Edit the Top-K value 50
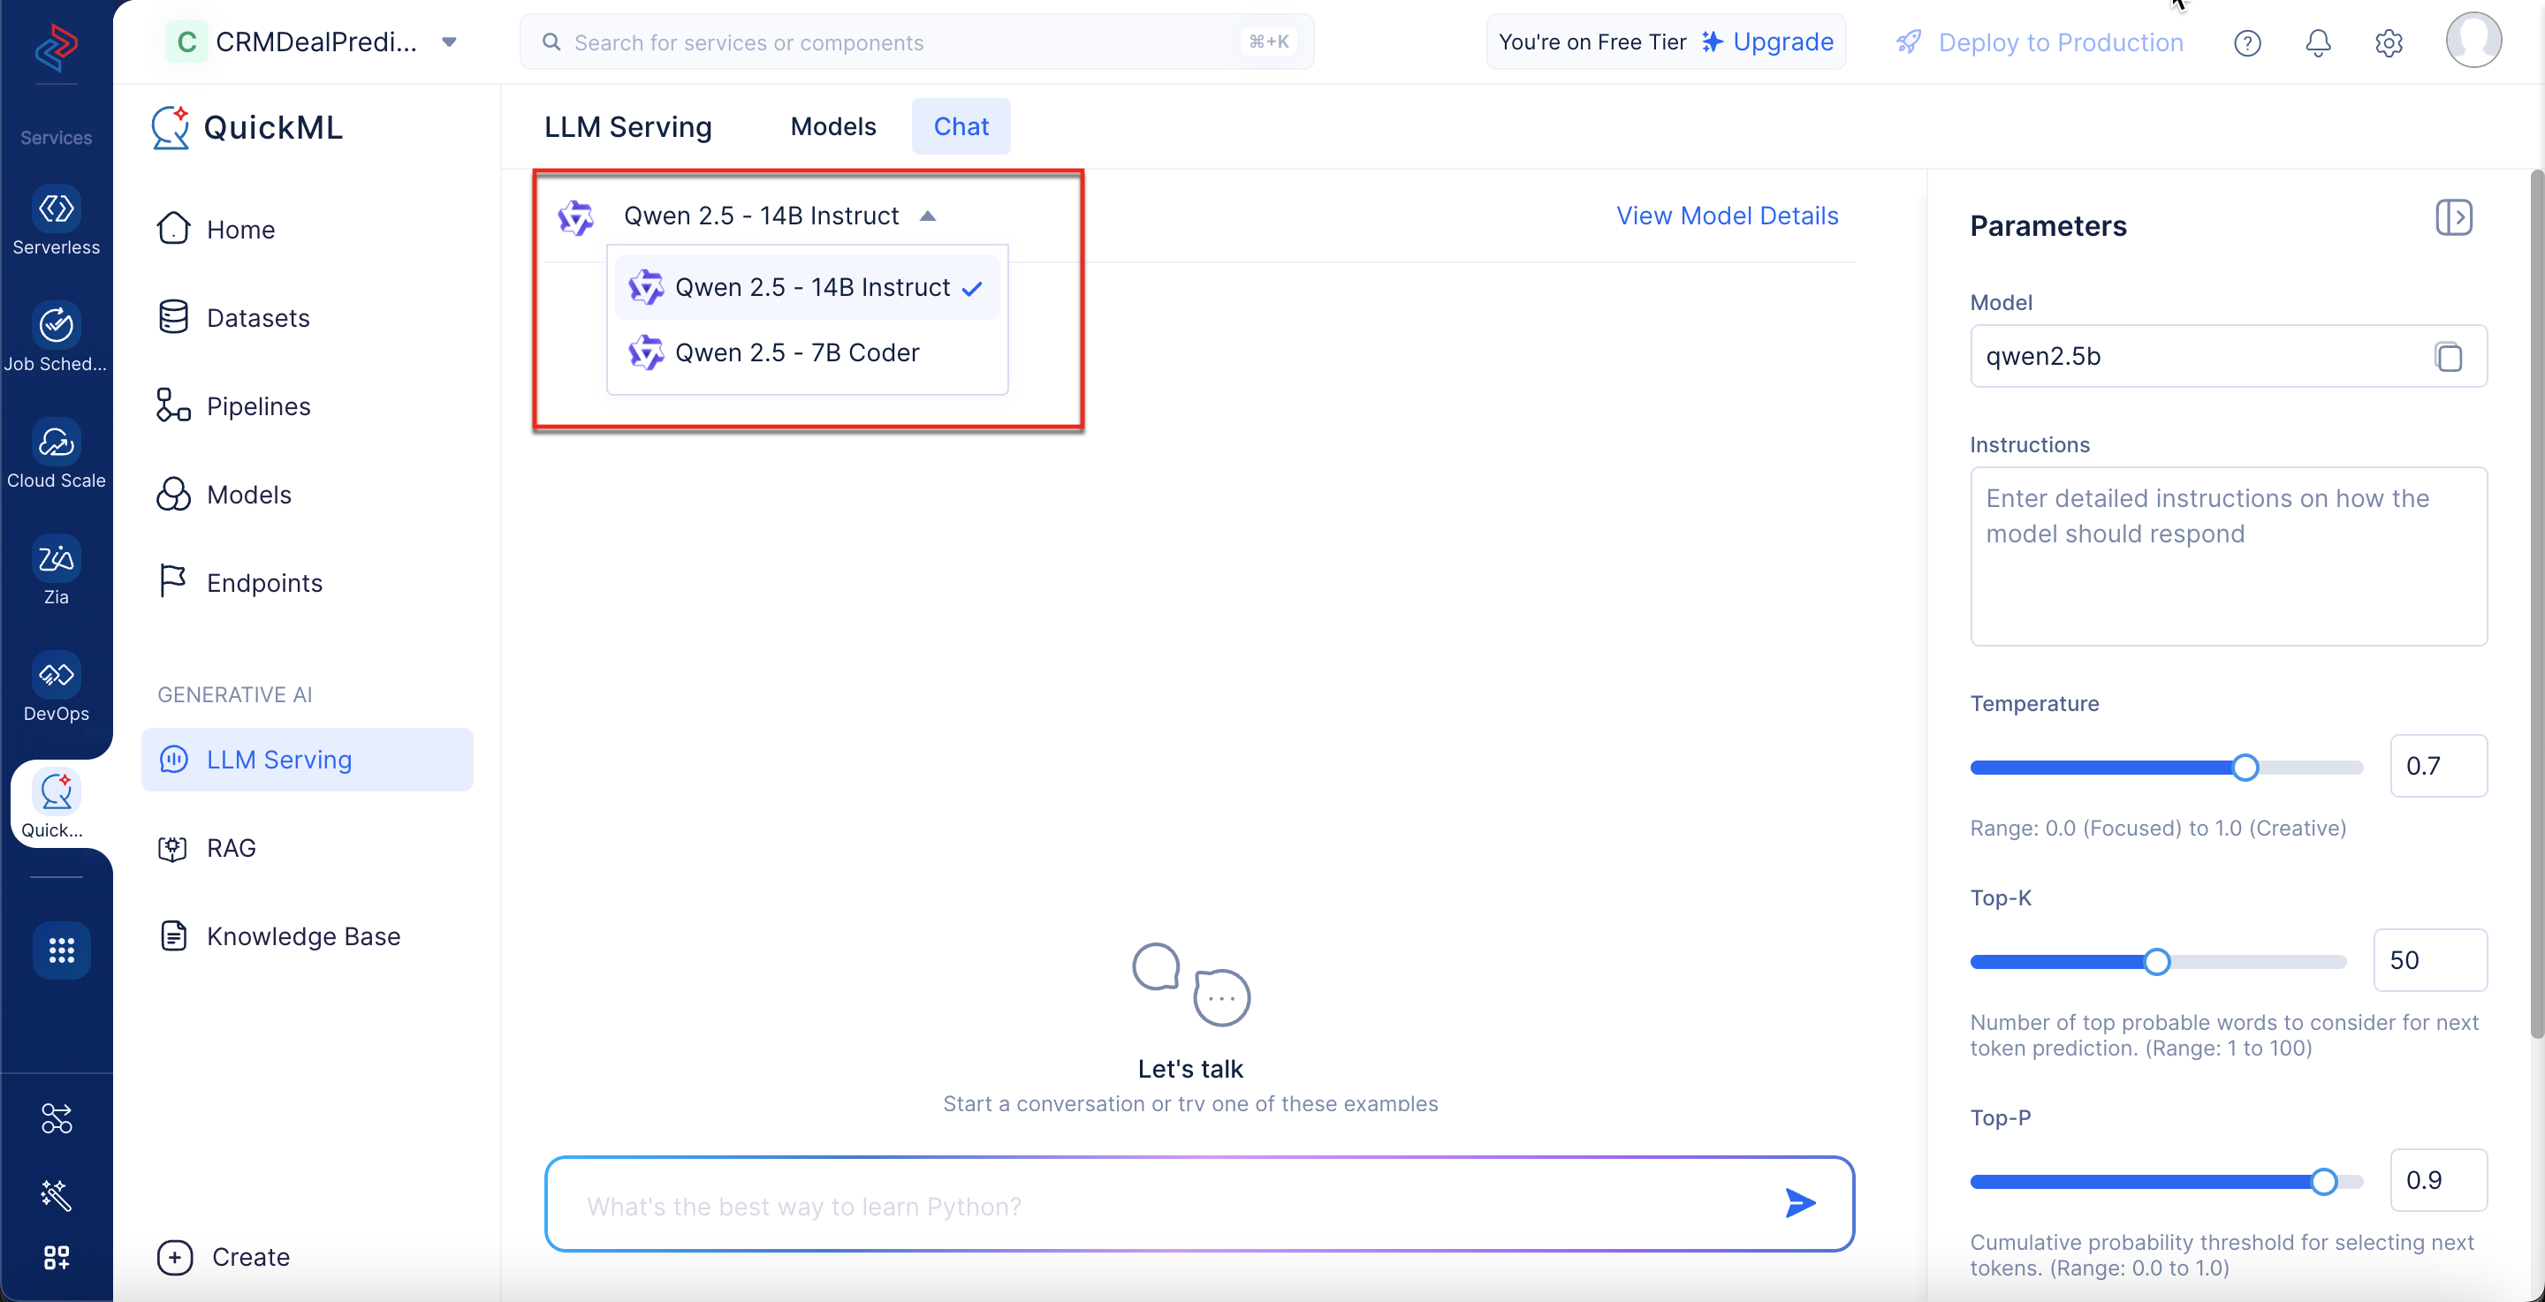The height and width of the screenshot is (1302, 2545). click(2429, 959)
